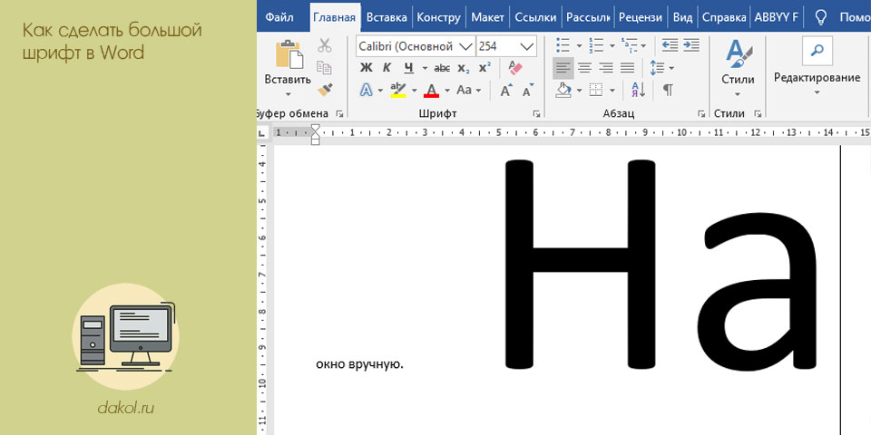Viewport: 871px width, 435px height.
Task: Toggle subscript x₂ formatting
Action: 464,68
